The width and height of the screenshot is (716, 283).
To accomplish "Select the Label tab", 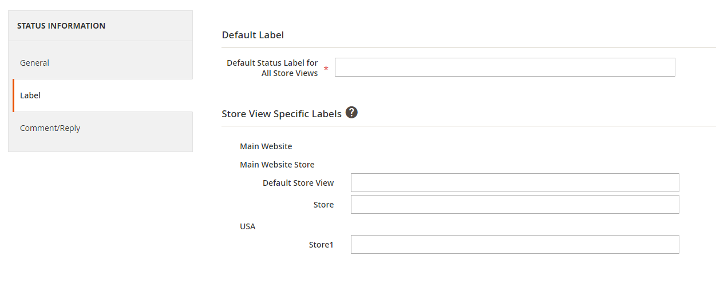I will point(30,95).
